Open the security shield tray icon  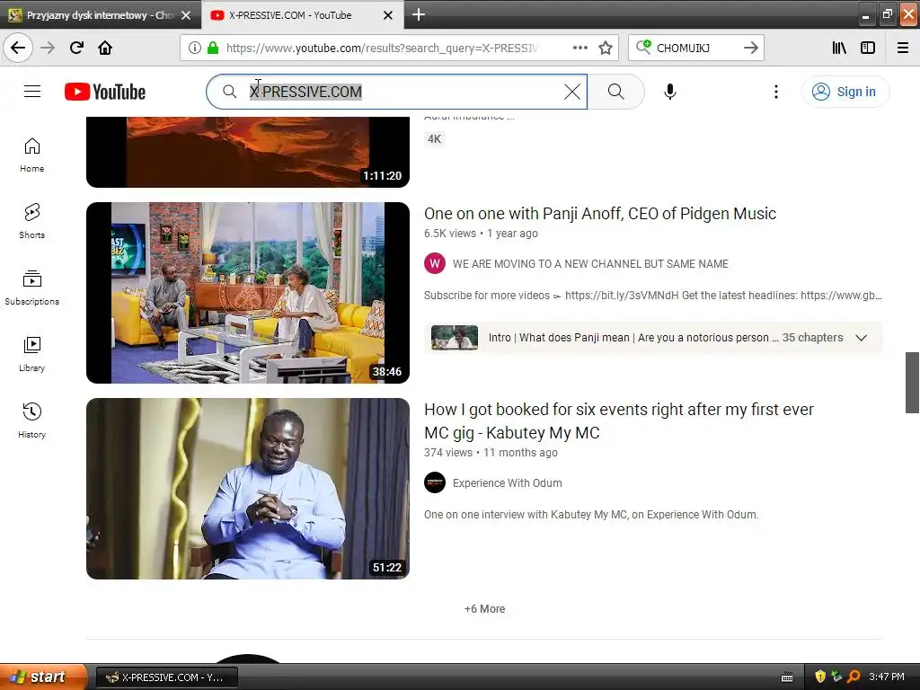[x=820, y=677]
